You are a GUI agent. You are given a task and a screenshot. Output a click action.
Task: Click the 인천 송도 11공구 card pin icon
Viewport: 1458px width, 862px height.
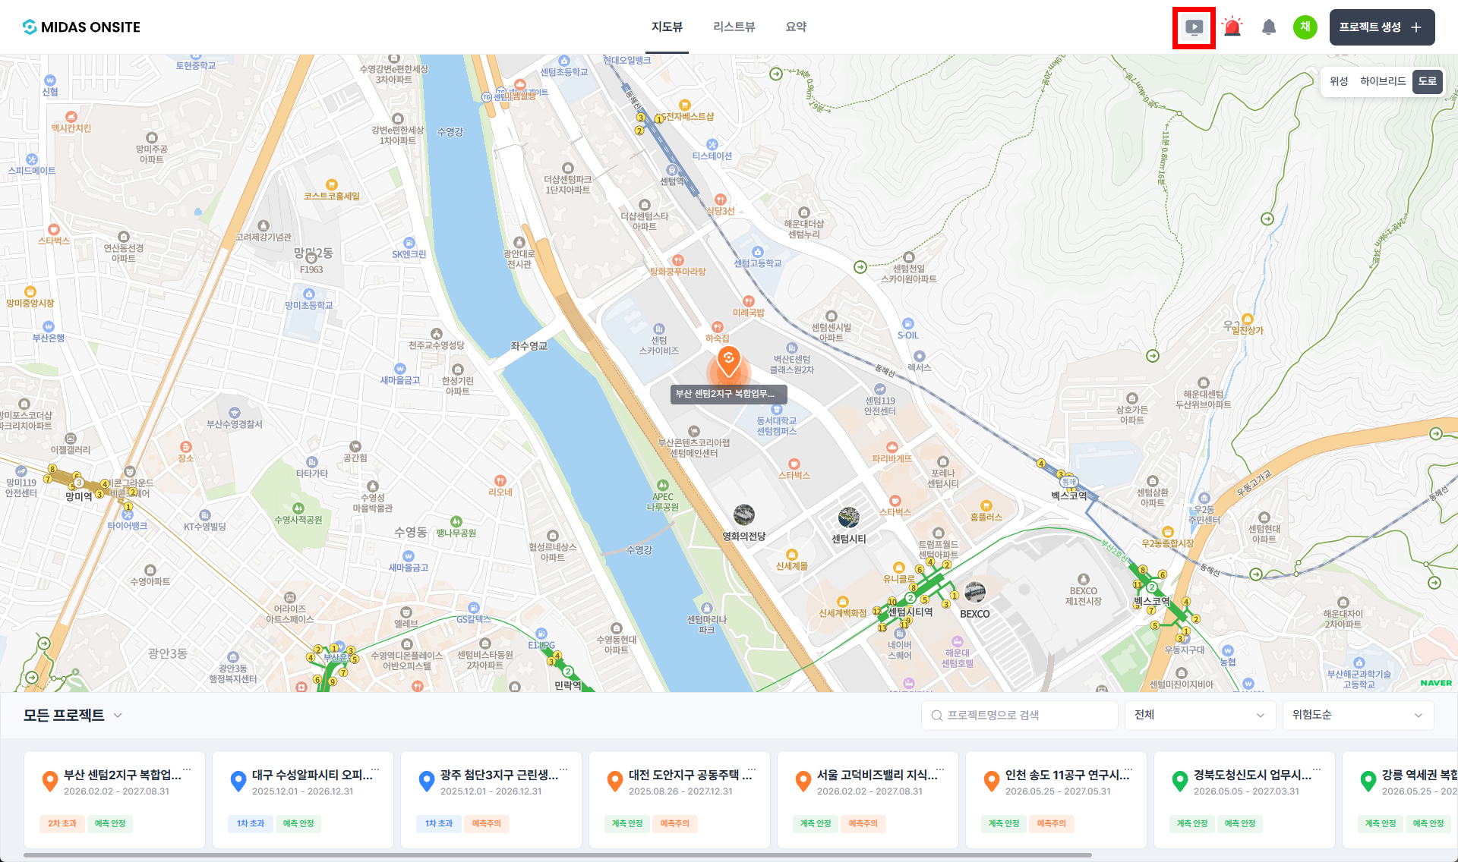pos(991,781)
